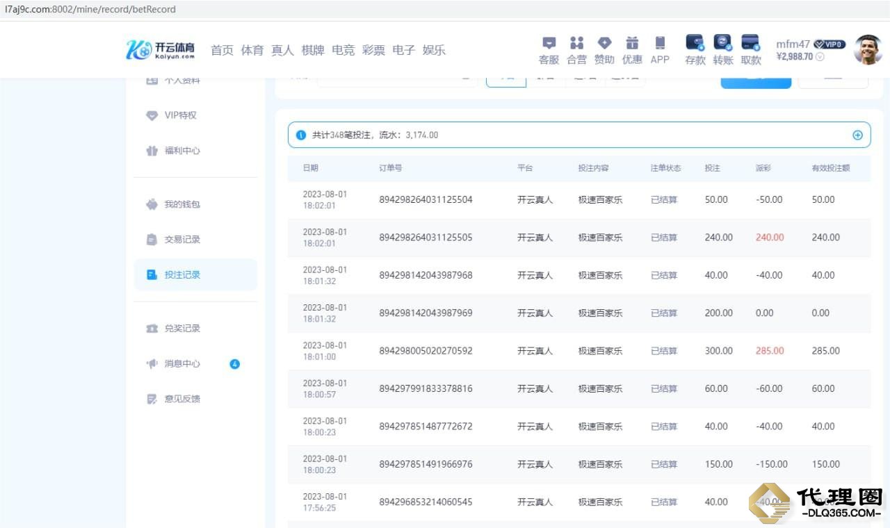Open 真人 in the top nav

point(282,50)
